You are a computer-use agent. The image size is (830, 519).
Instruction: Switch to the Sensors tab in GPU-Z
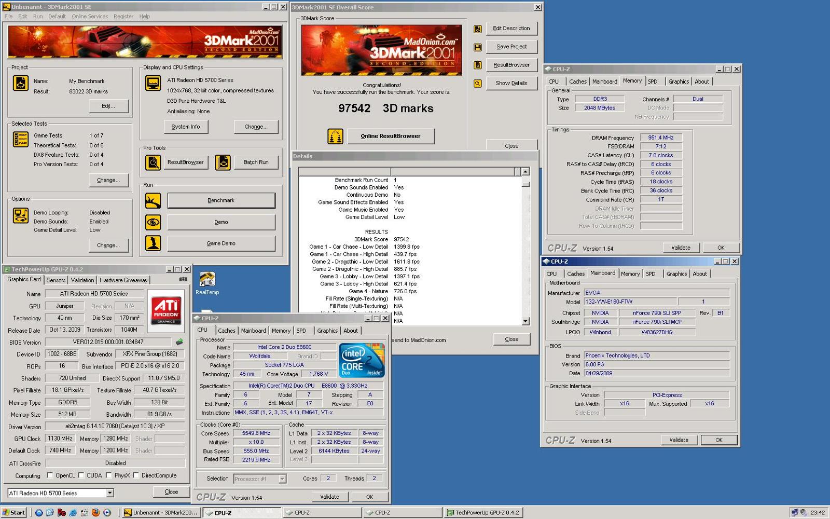click(56, 280)
